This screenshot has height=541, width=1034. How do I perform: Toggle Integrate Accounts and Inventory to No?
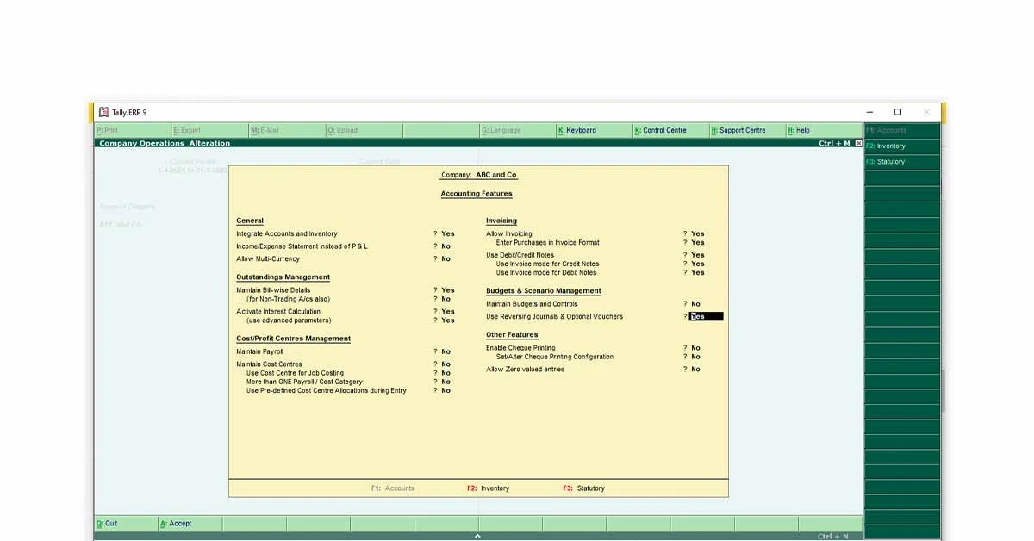tap(445, 233)
